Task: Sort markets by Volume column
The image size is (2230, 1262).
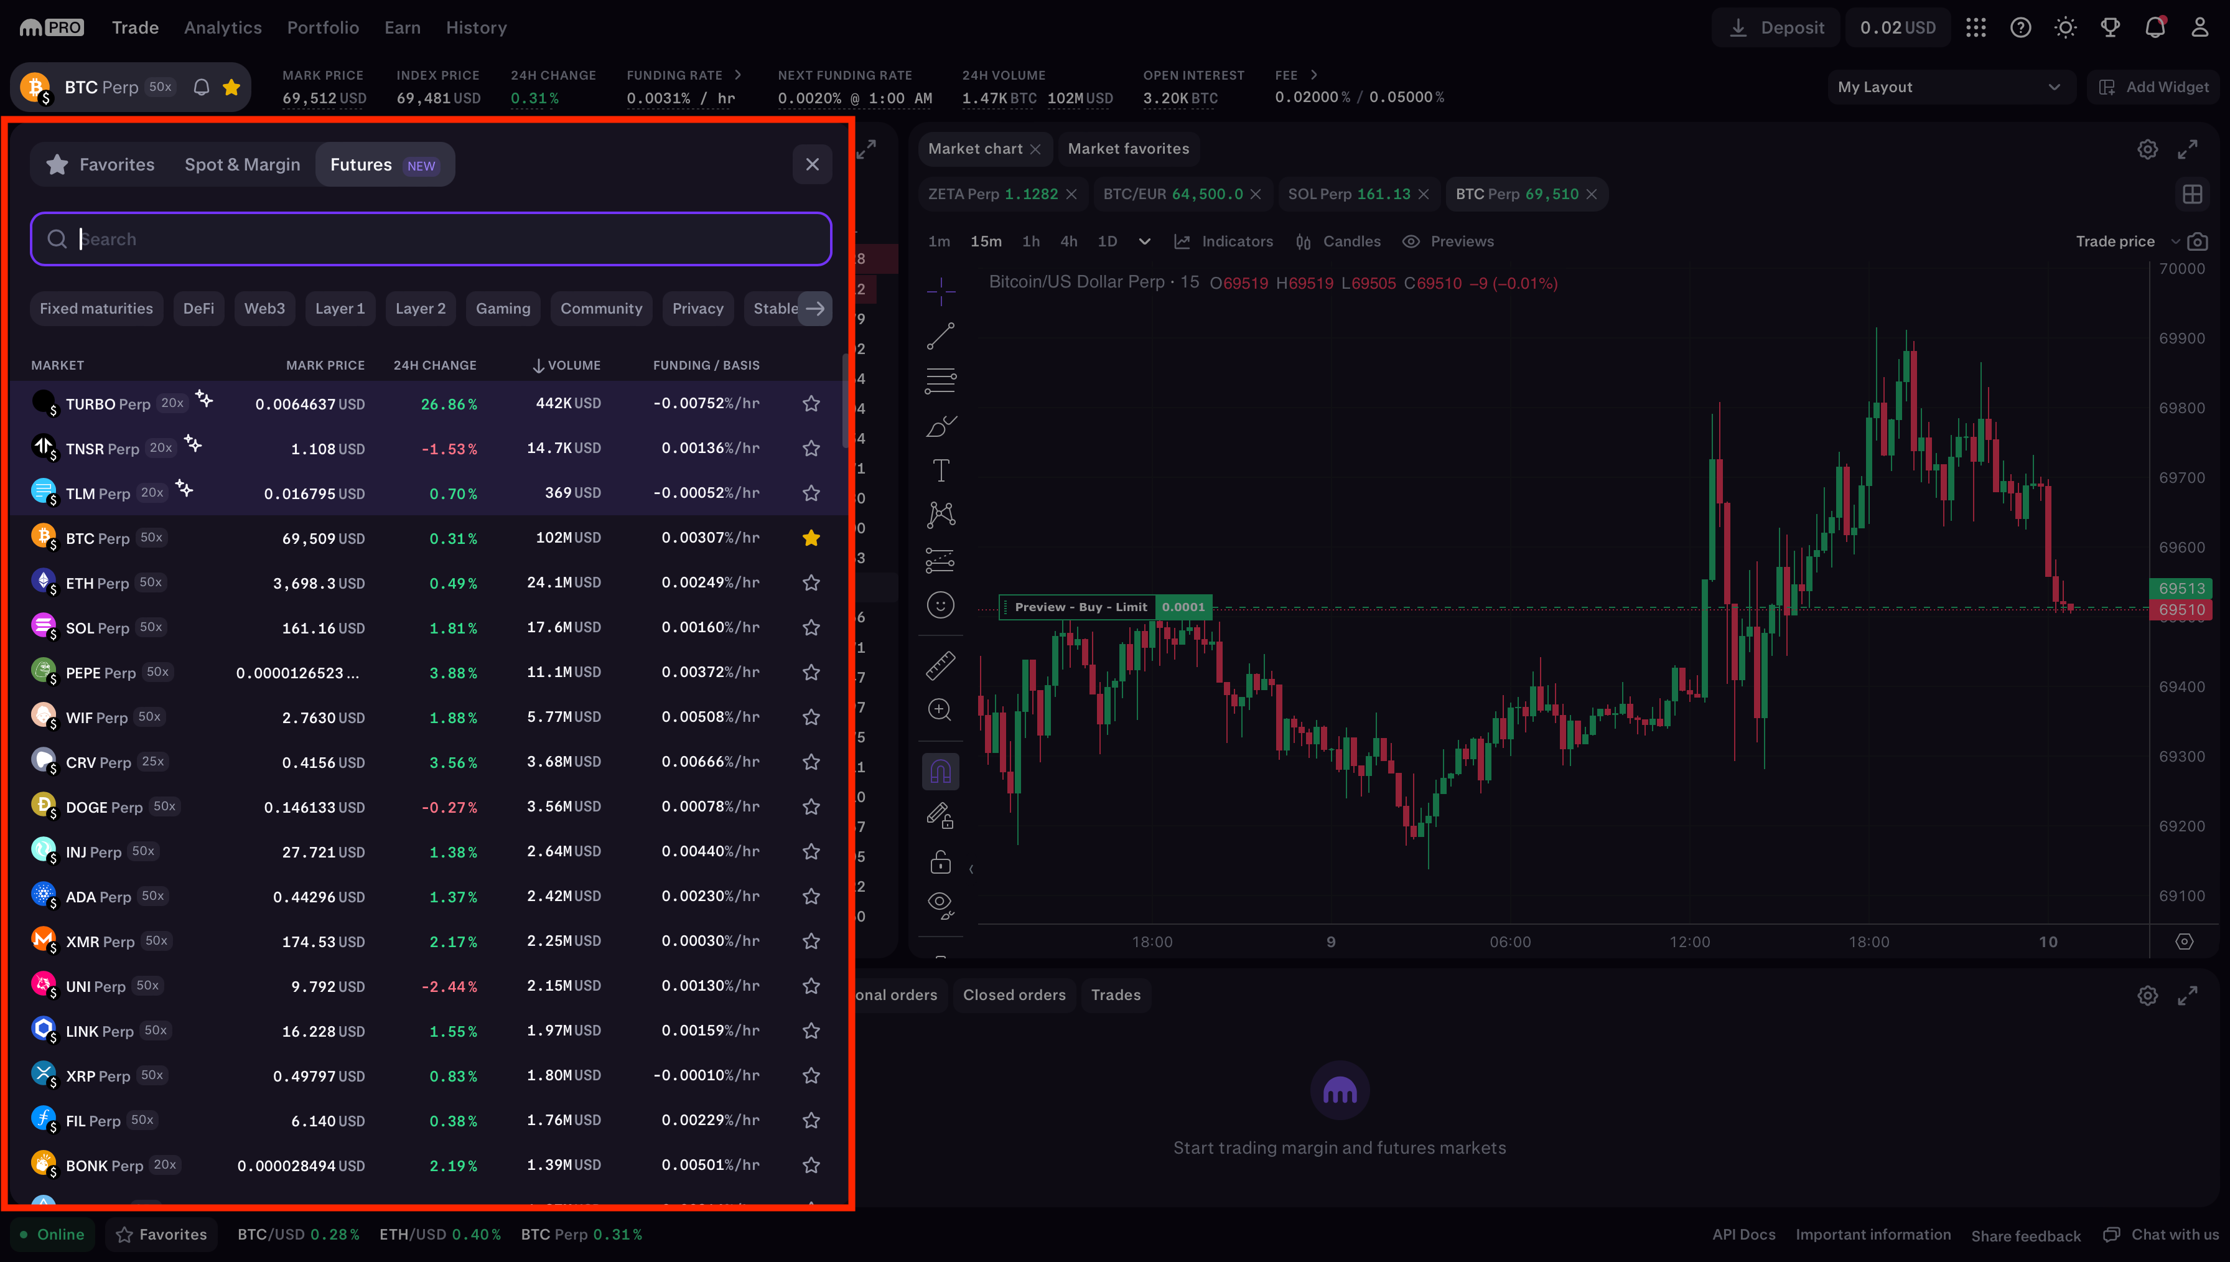Action: coord(567,365)
